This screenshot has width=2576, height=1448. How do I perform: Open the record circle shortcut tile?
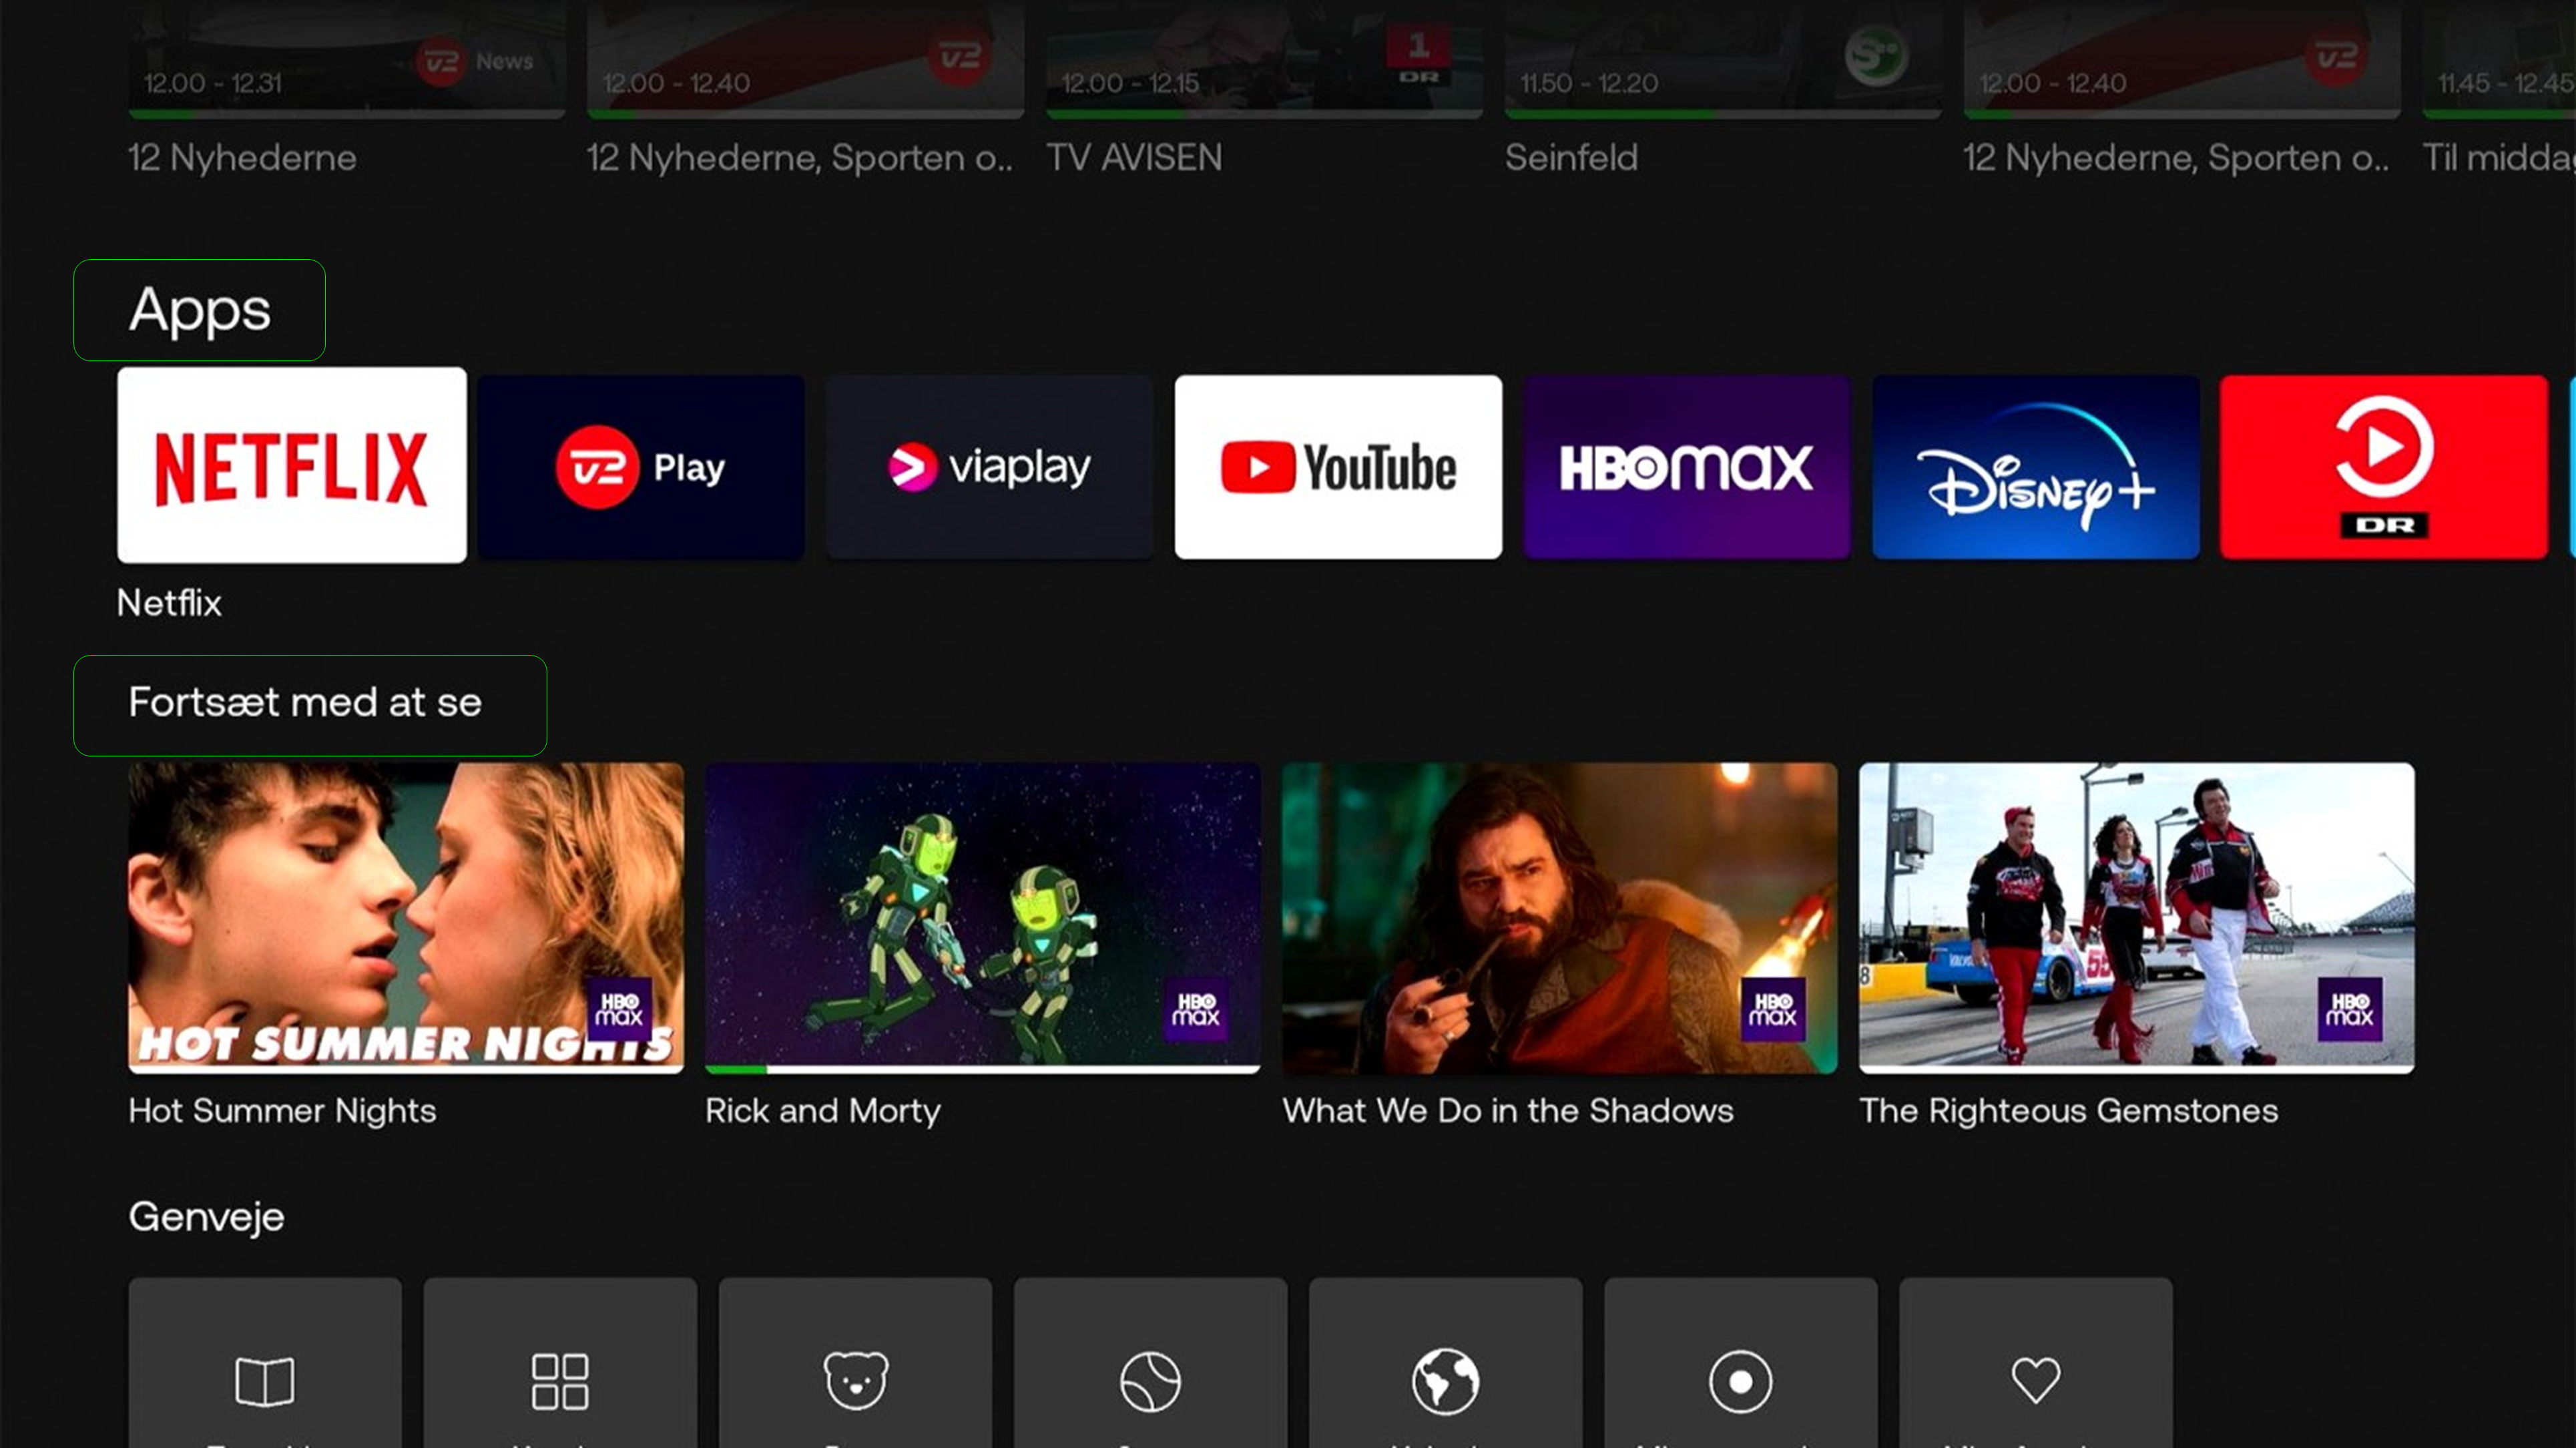pos(1741,1362)
